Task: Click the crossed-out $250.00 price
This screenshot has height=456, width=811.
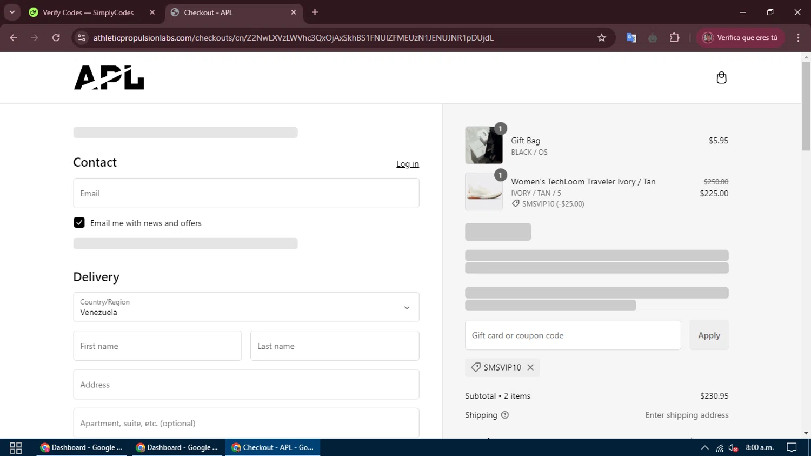Action: click(716, 182)
